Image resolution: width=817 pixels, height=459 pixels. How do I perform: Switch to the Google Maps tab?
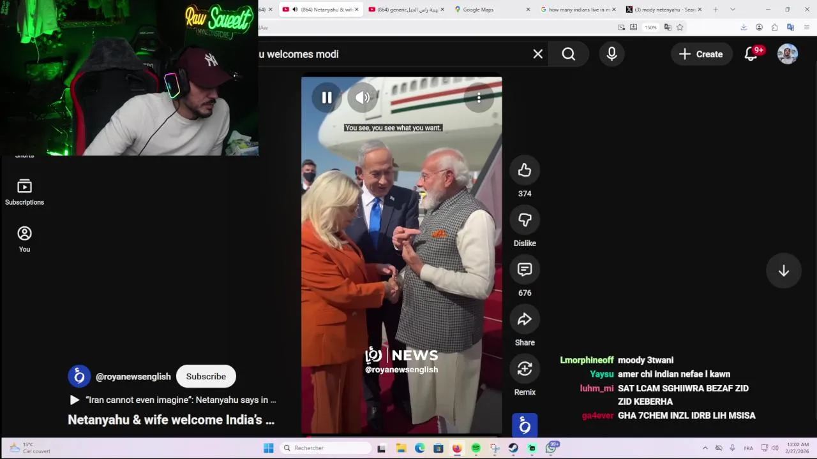tap(491, 10)
